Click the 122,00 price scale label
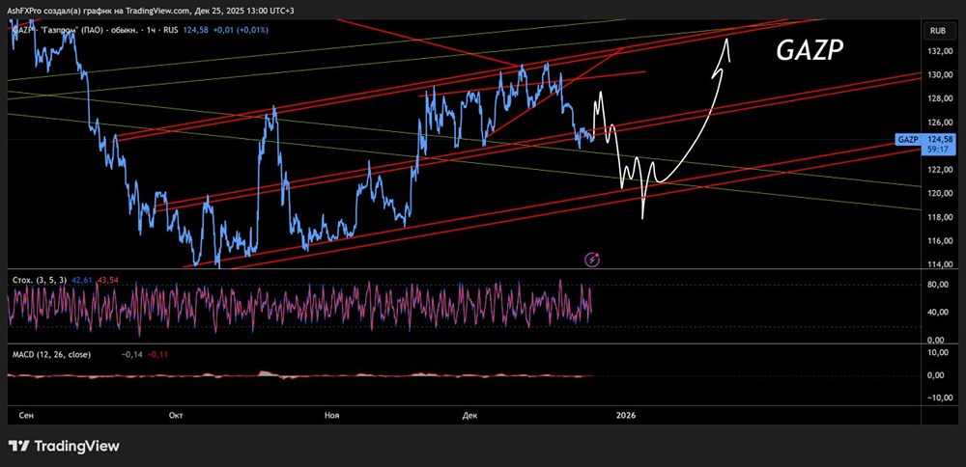Viewport: 966px width, 467px height. click(939, 170)
